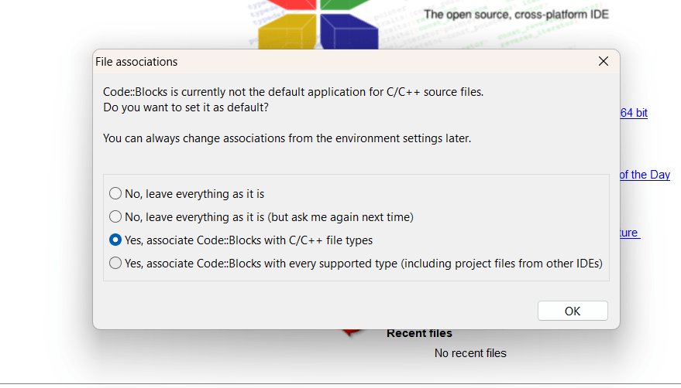Click the partially hidden "ture" link
This screenshot has width=681, height=388.
(x=629, y=233)
